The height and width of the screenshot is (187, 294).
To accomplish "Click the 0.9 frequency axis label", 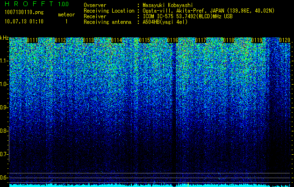I will 4,108.
